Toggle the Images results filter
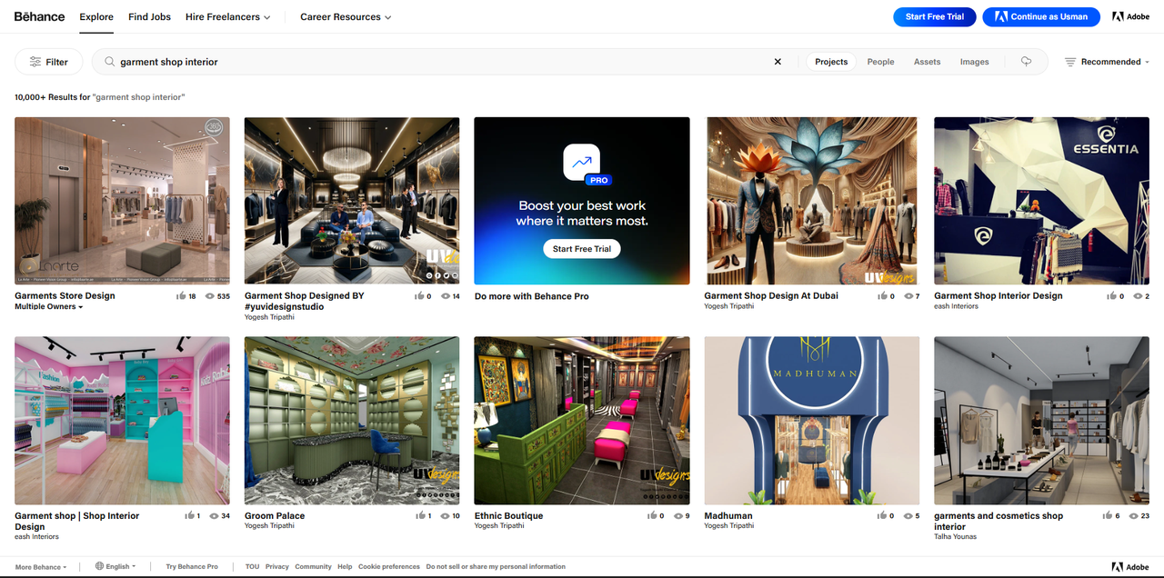1164x578 pixels. [974, 61]
